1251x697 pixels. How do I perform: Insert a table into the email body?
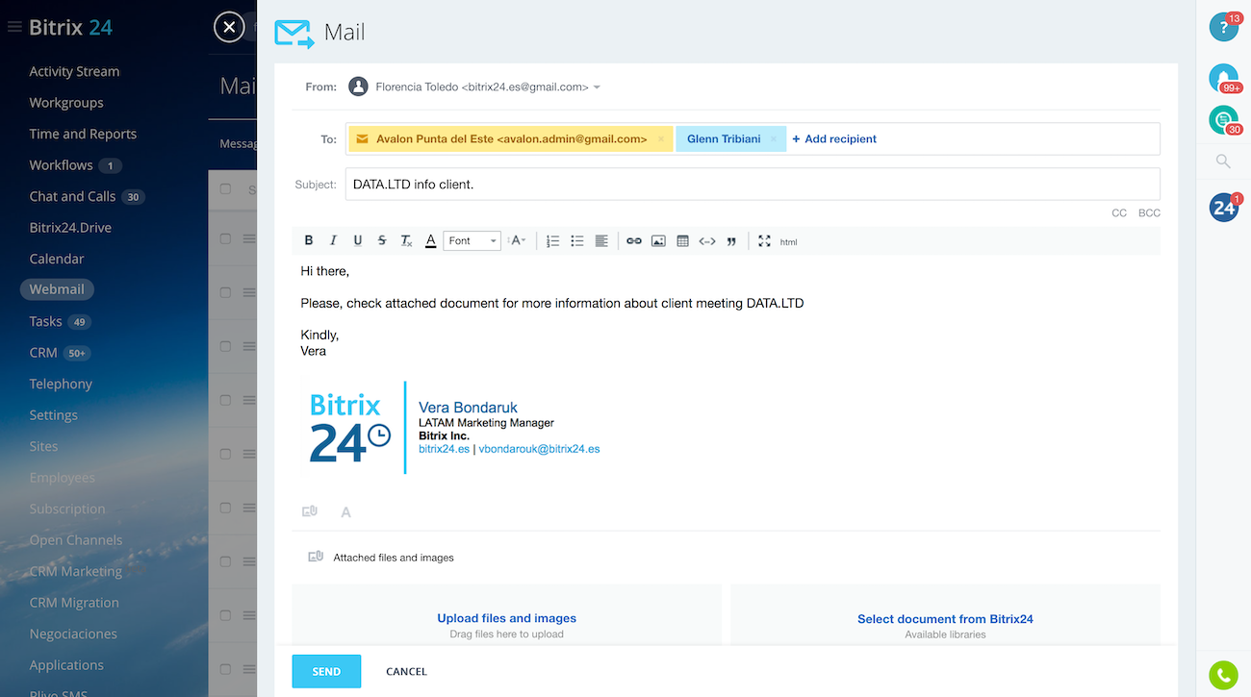(682, 241)
